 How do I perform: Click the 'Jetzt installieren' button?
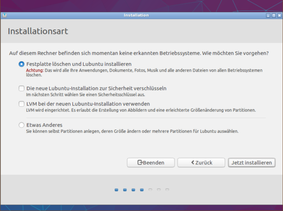(x=251, y=162)
